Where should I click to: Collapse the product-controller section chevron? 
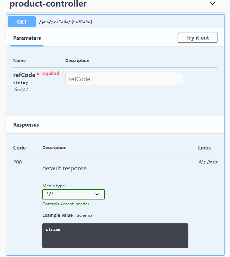pyautogui.click(x=212, y=4)
